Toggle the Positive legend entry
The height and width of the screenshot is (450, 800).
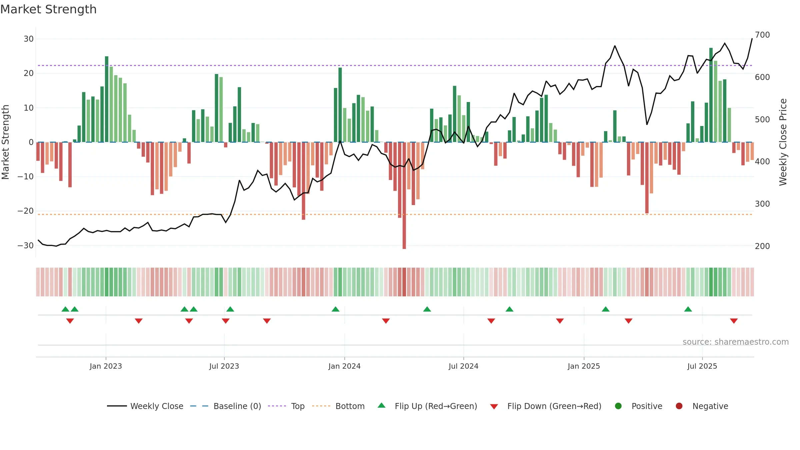pos(638,406)
